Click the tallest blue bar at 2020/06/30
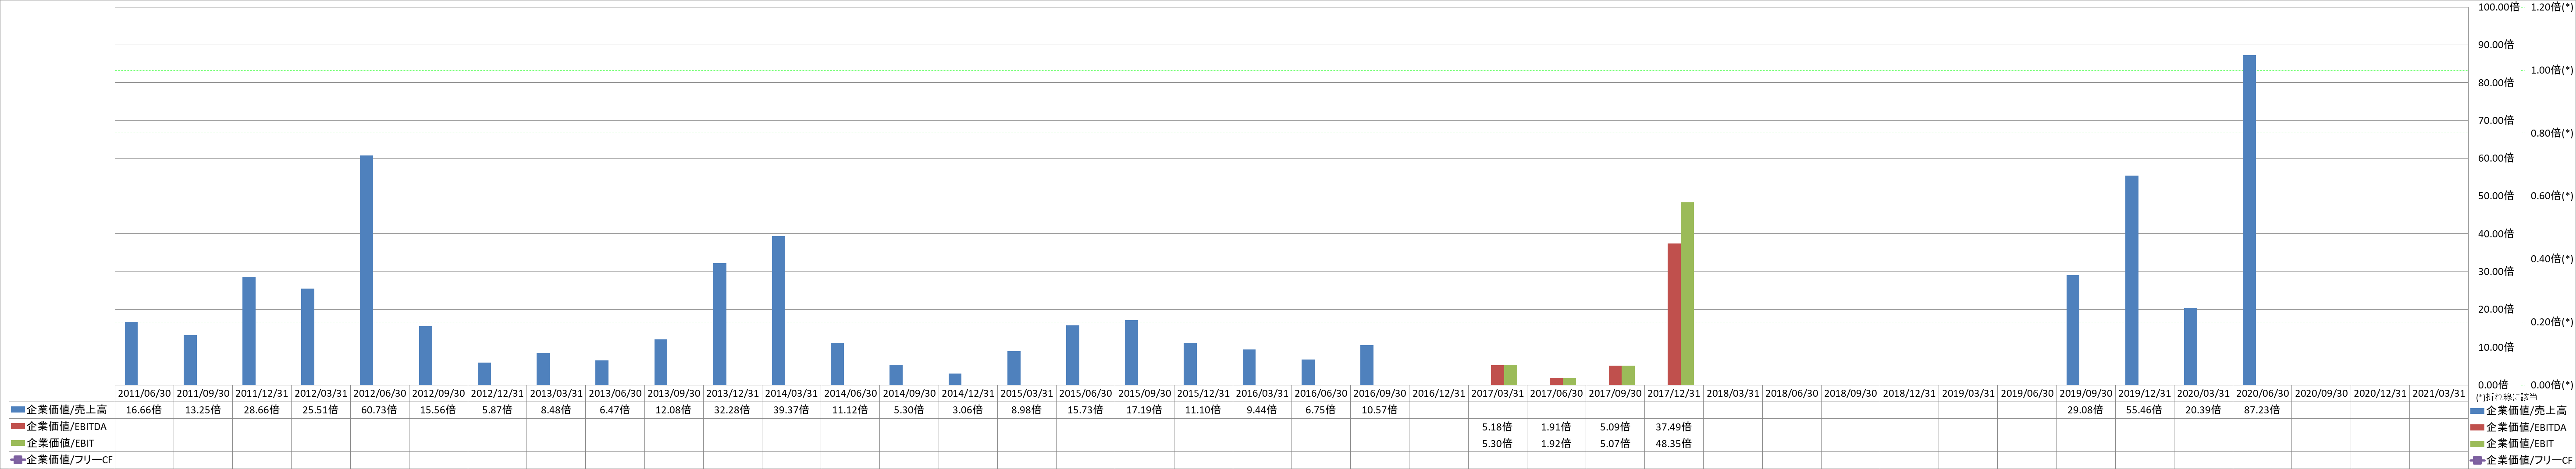This screenshot has height=469, width=2576. tap(2249, 219)
